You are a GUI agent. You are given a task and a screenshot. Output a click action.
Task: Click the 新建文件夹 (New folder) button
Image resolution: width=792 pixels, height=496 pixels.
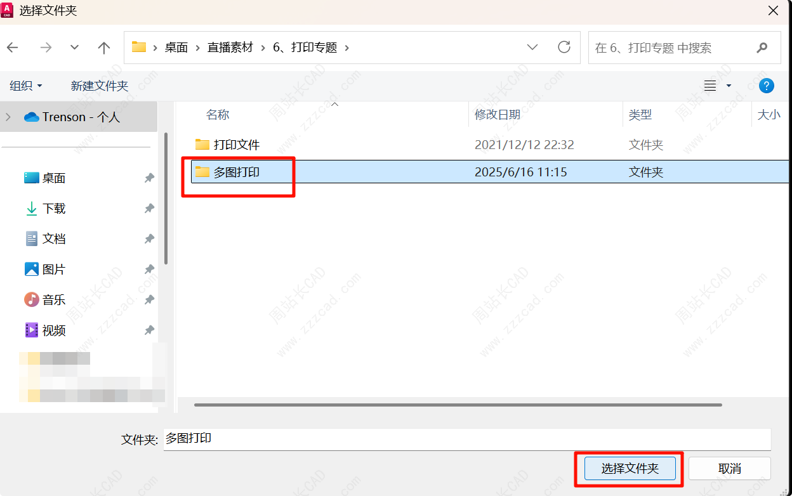click(x=99, y=86)
